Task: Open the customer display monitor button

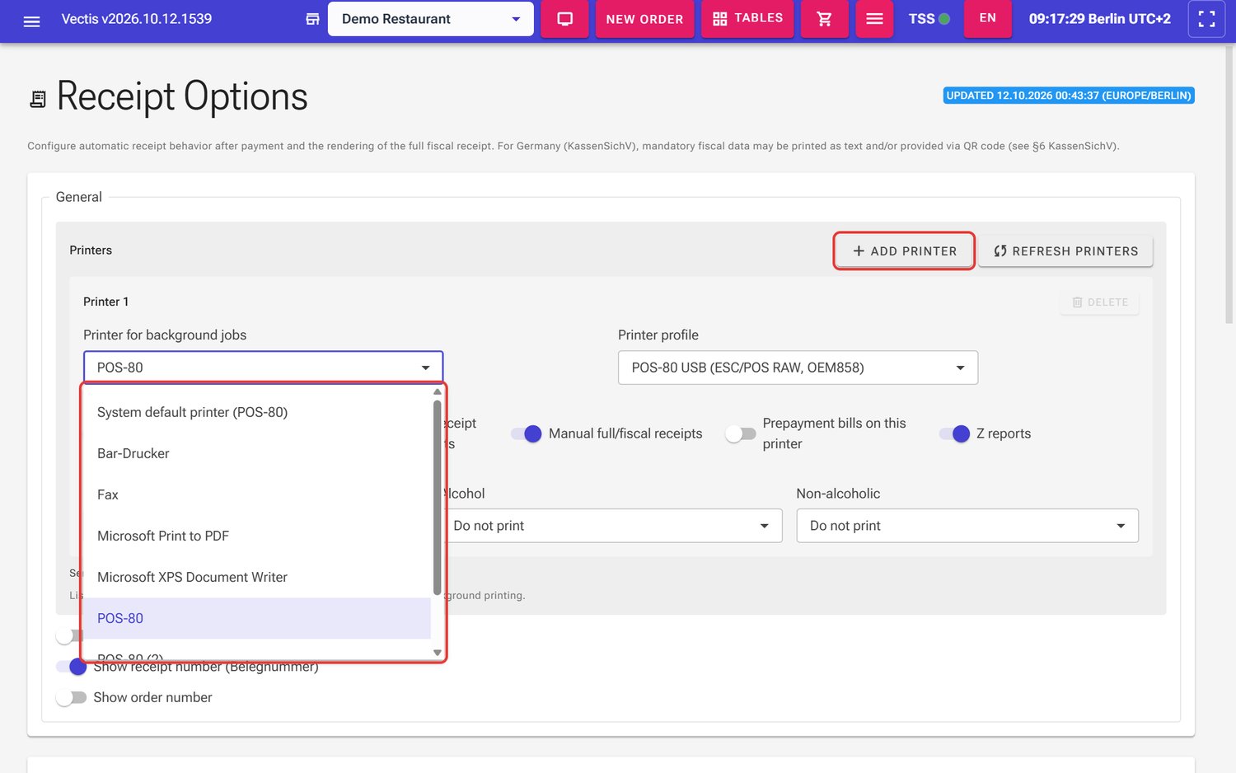Action: pyautogui.click(x=564, y=19)
